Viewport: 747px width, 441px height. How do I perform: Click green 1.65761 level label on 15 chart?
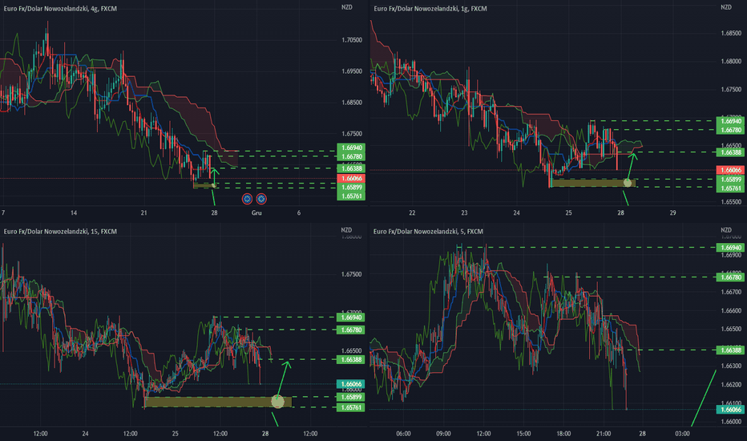pyautogui.click(x=350, y=407)
